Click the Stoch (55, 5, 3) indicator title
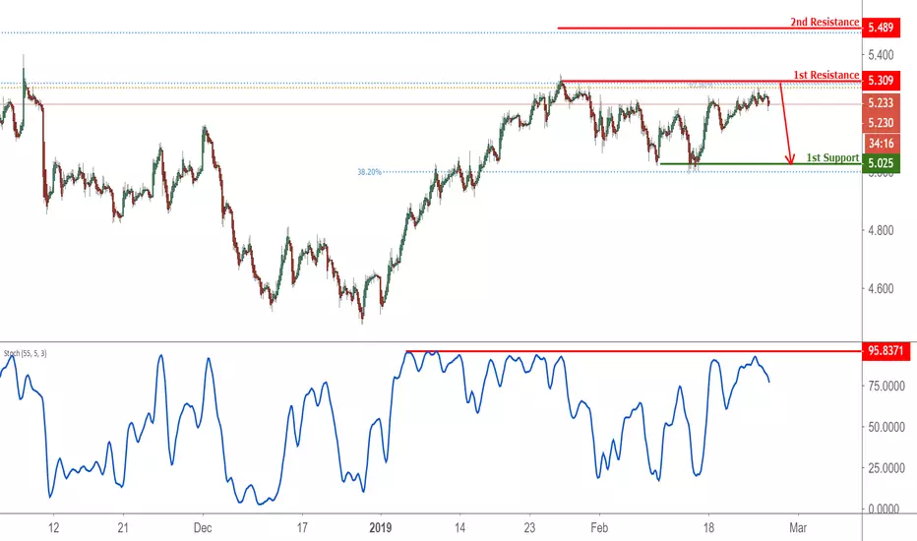This screenshot has height=541, width=917. [26, 353]
